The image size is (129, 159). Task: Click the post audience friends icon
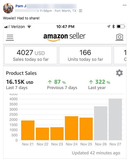tap(81, 11)
